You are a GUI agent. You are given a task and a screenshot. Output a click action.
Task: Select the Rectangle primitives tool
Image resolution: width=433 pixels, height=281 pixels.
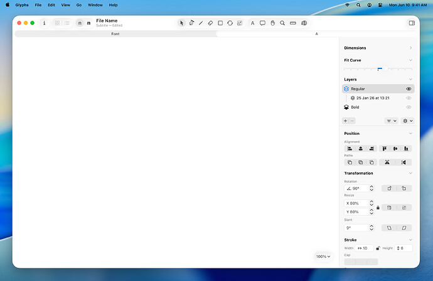pos(220,23)
